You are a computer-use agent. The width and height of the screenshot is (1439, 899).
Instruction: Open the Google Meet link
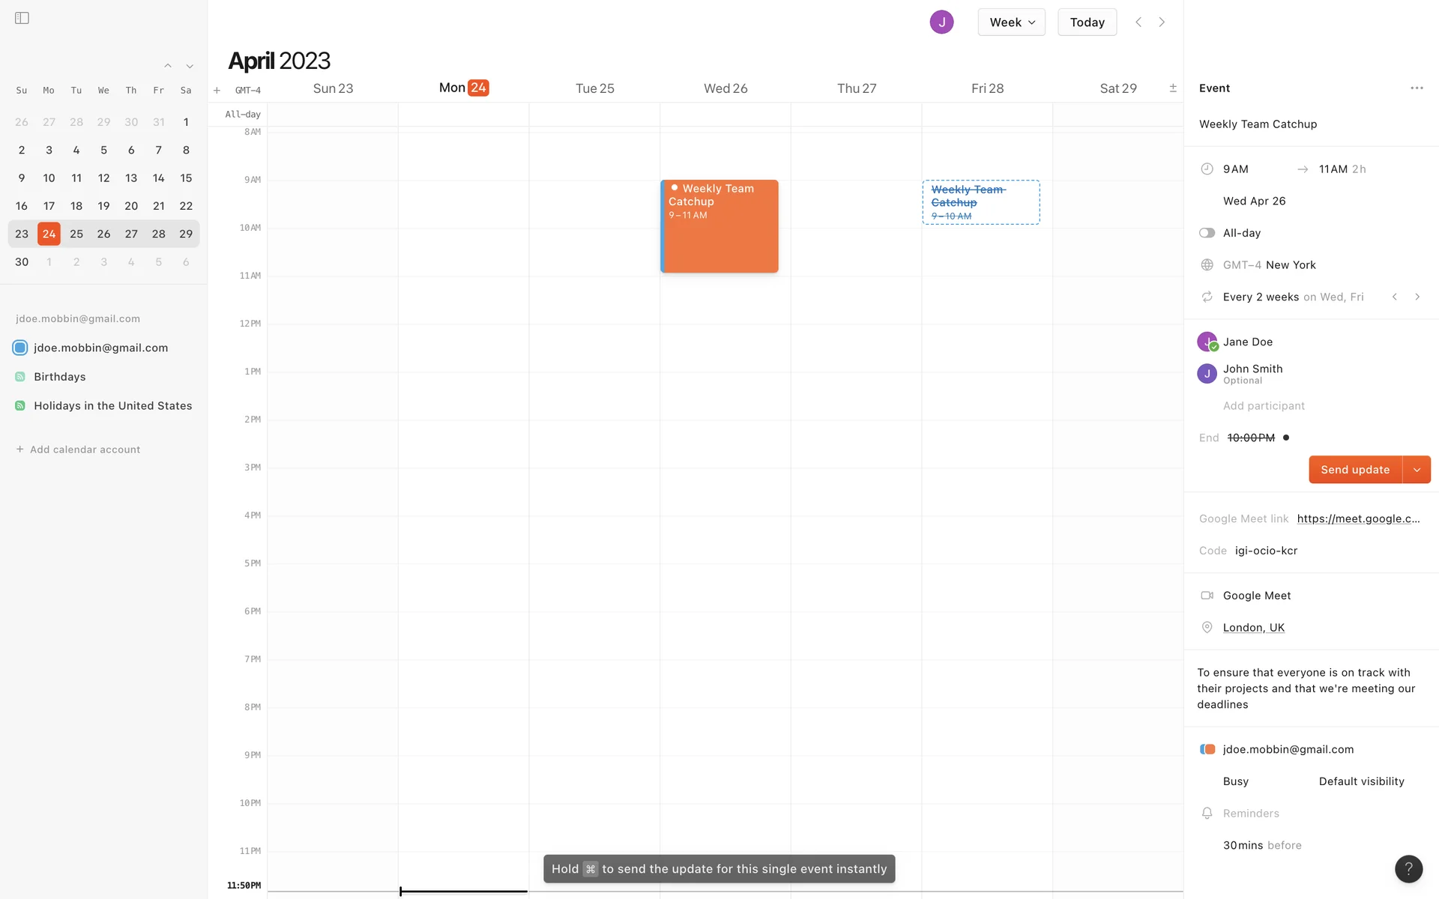click(x=1358, y=518)
